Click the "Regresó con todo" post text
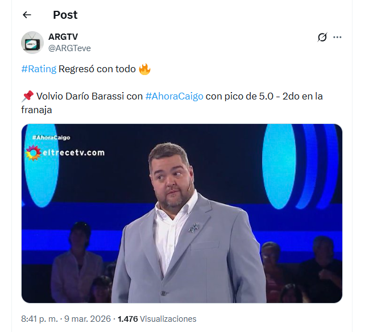369x332 pixels. pyautogui.click(x=97, y=69)
